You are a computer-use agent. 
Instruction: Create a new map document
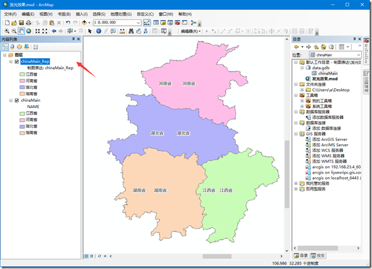click(x=7, y=23)
